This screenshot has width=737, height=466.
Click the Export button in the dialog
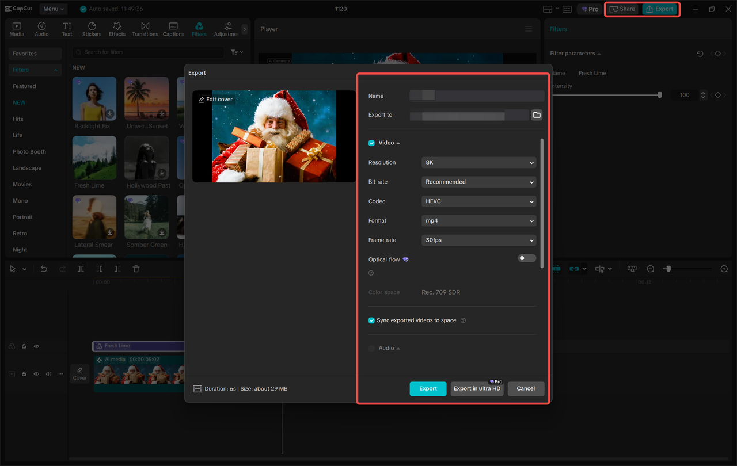click(428, 388)
